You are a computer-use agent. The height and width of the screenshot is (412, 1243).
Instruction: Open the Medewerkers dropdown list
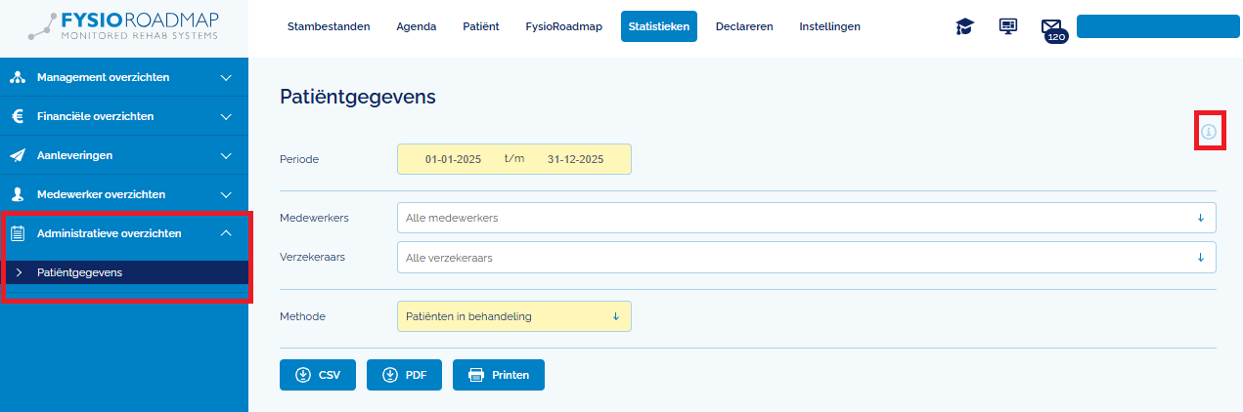click(806, 218)
